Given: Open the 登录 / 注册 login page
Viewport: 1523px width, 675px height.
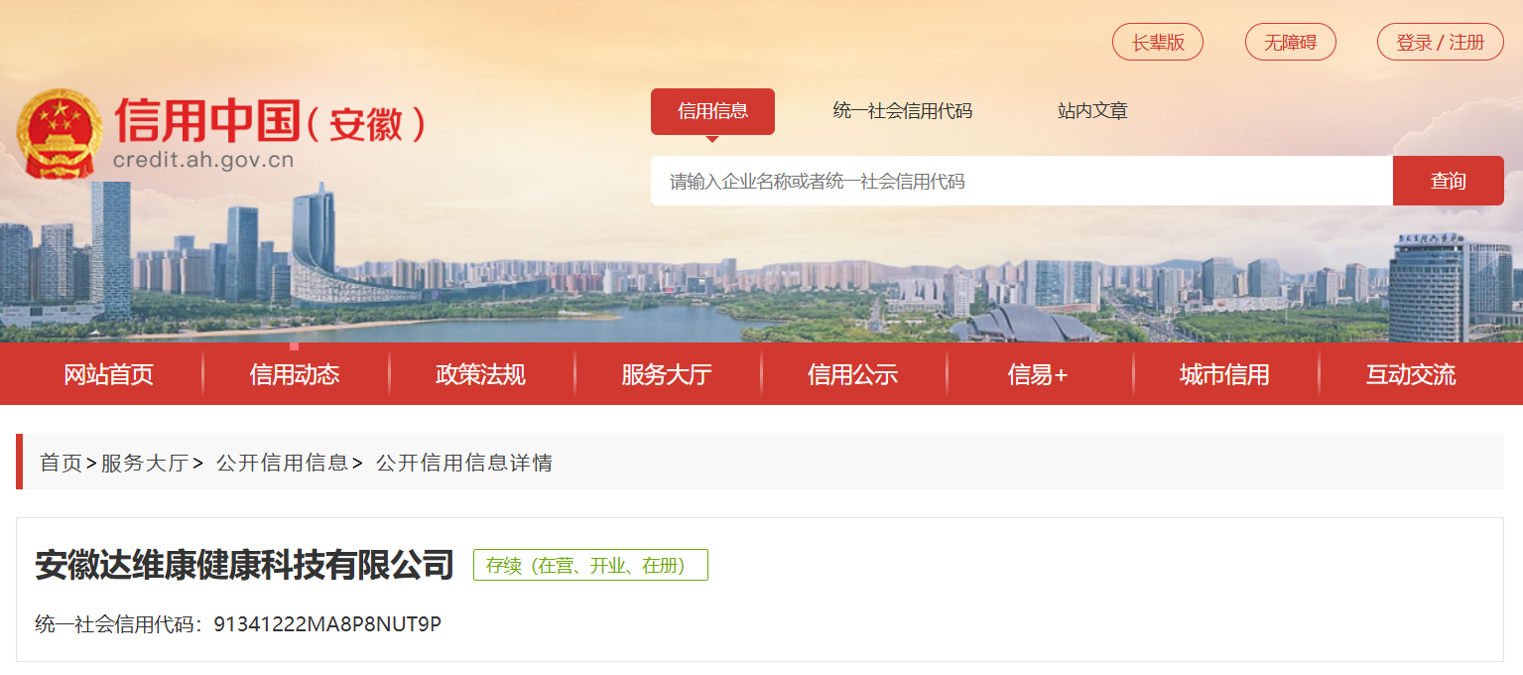Looking at the screenshot, I should [x=1440, y=43].
